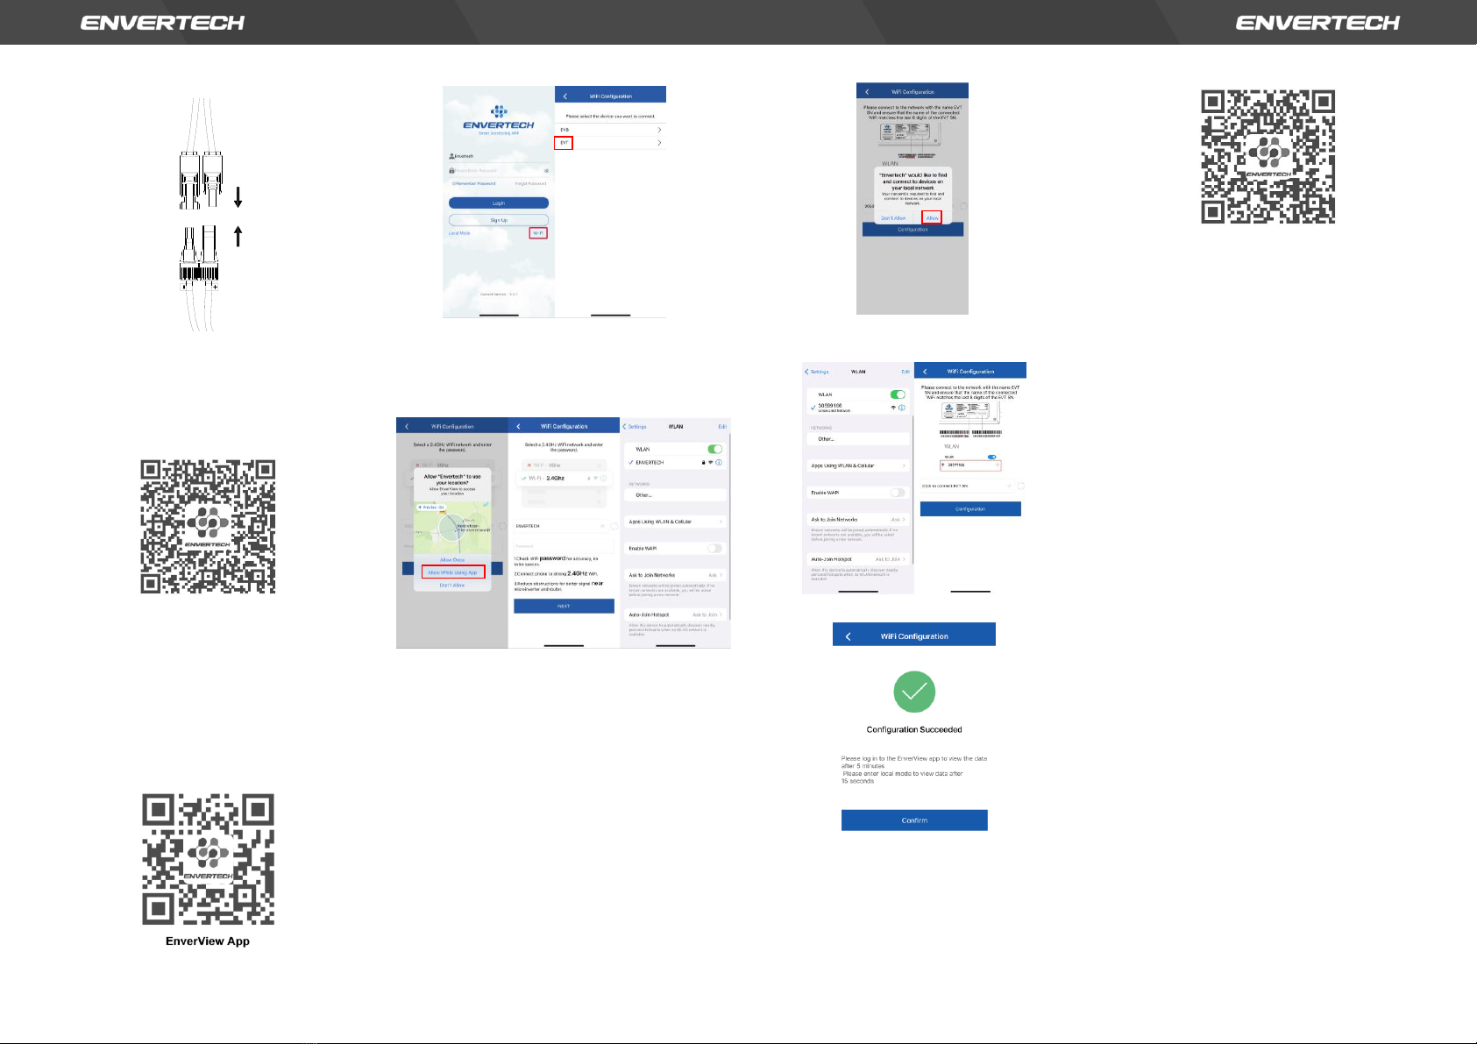Screen dimensions: 1477x1044
Task: Click the back arrow on Configuration Succeeded screen
Action: pyautogui.click(x=848, y=636)
